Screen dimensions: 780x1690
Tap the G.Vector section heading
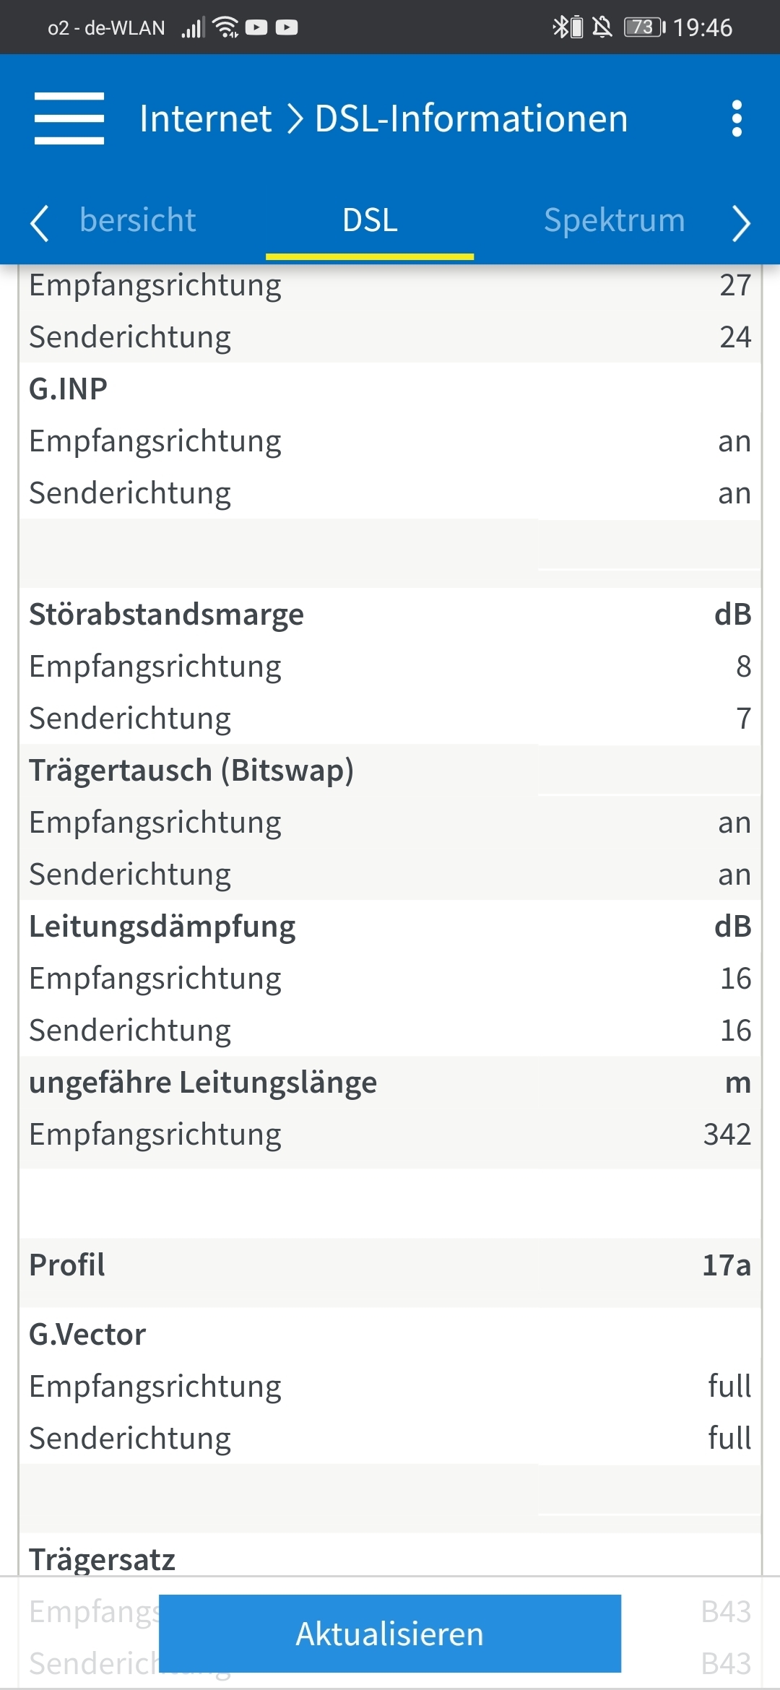87,1335
